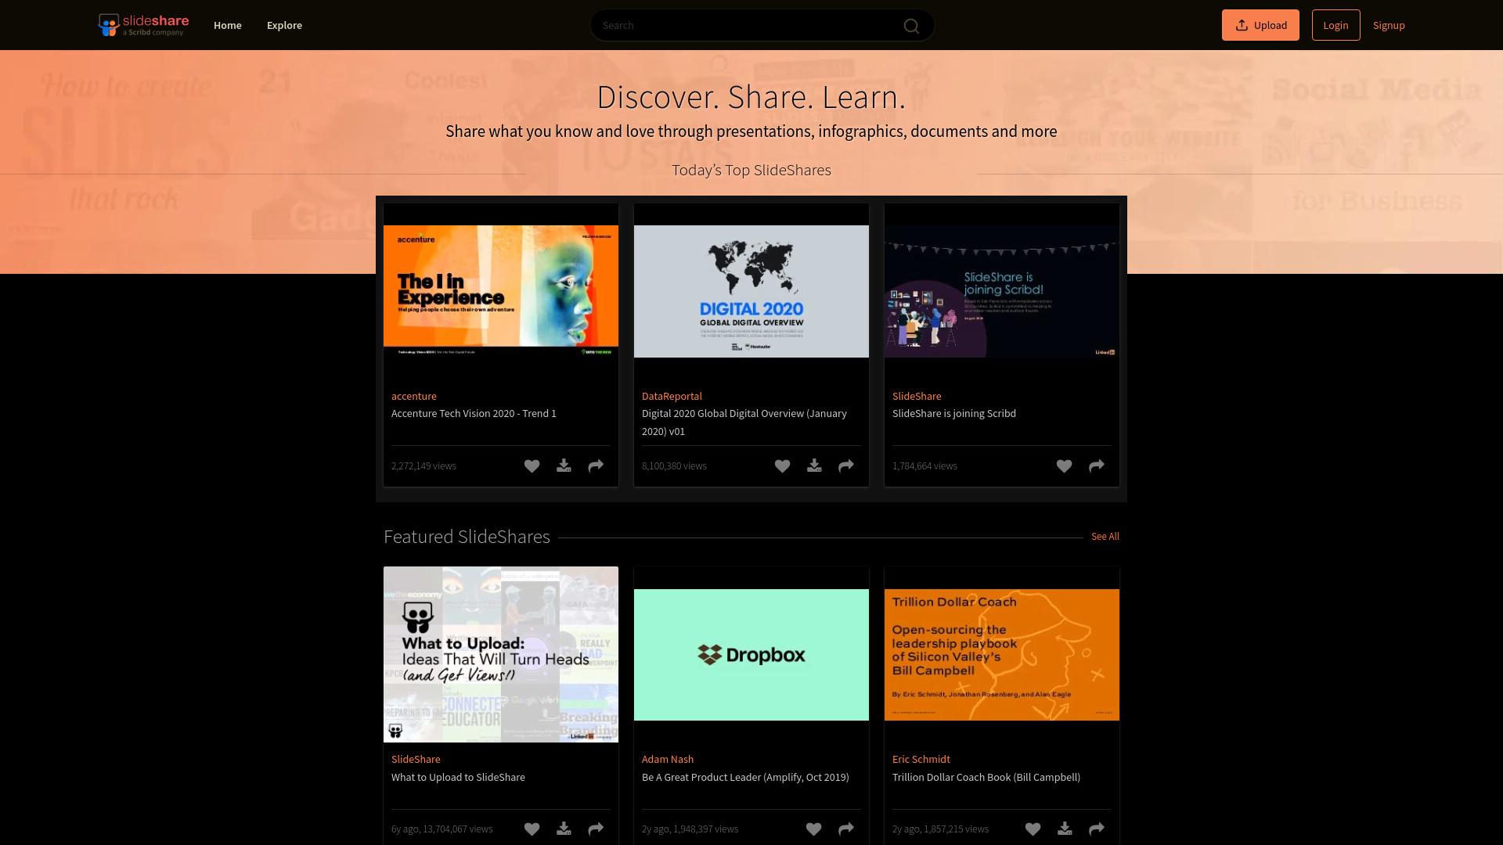Open the accenture author link
This screenshot has width=1503, height=845.
[414, 396]
